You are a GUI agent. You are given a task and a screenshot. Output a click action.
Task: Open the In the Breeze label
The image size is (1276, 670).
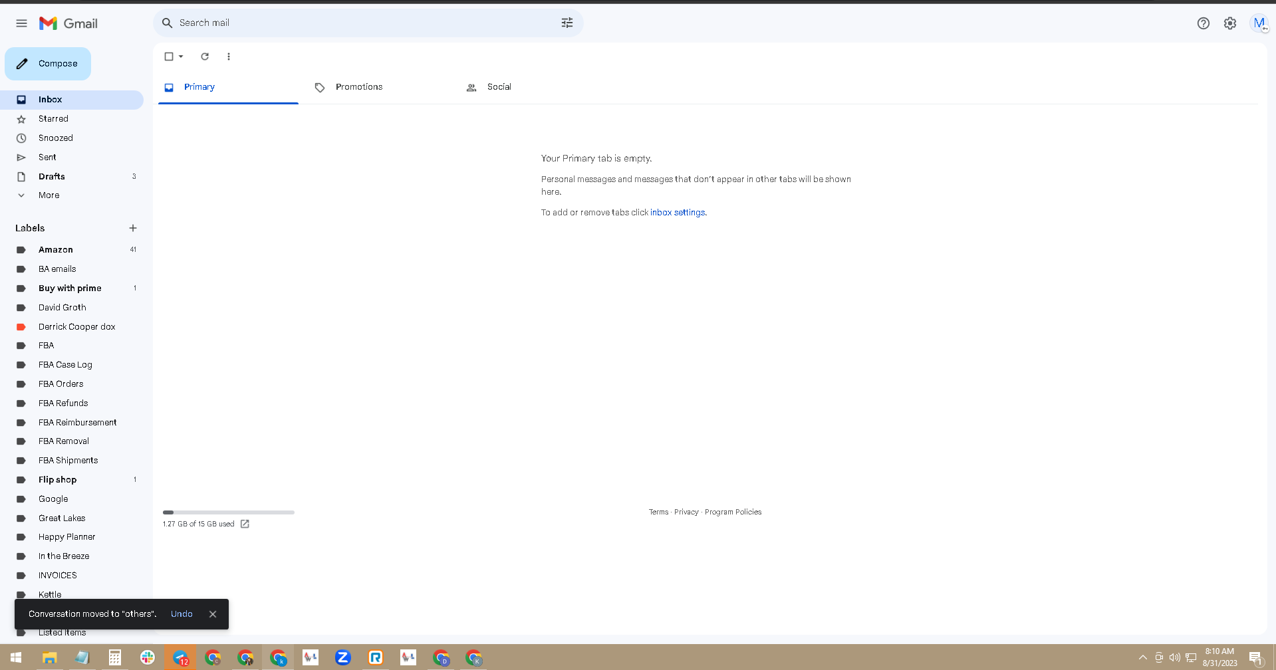point(72,556)
